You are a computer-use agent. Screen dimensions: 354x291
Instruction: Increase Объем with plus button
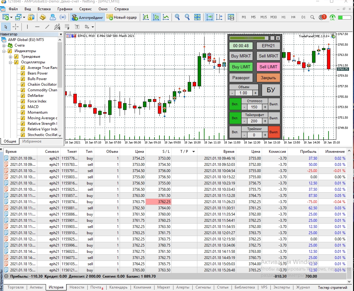click(255, 93)
